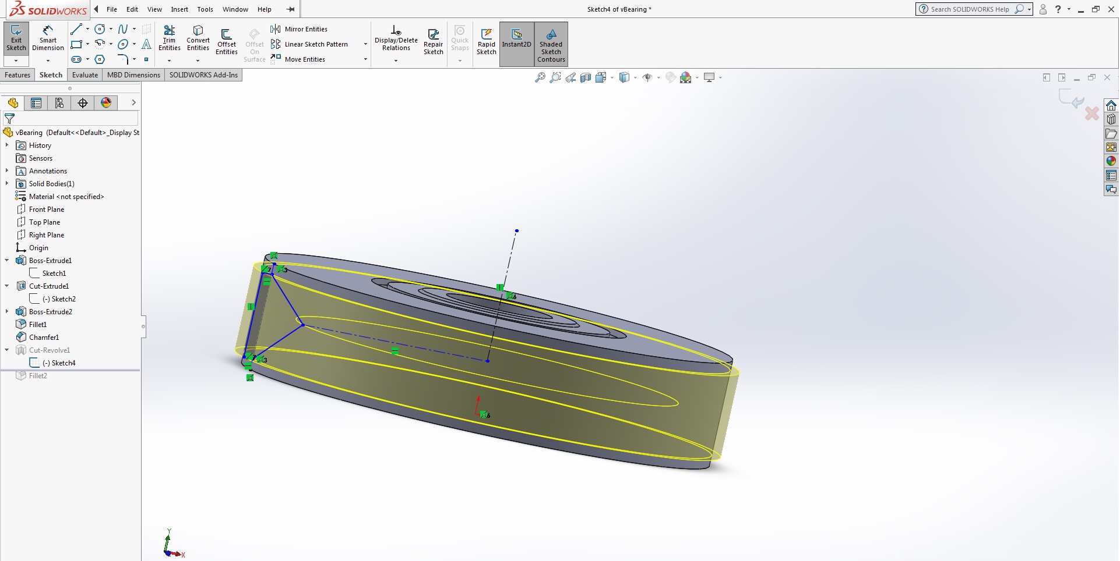This screenshot has height=561, width=1120.
Task: Open the SOLIDWORKS Add-Ins tab
Action: click(203, 75)
